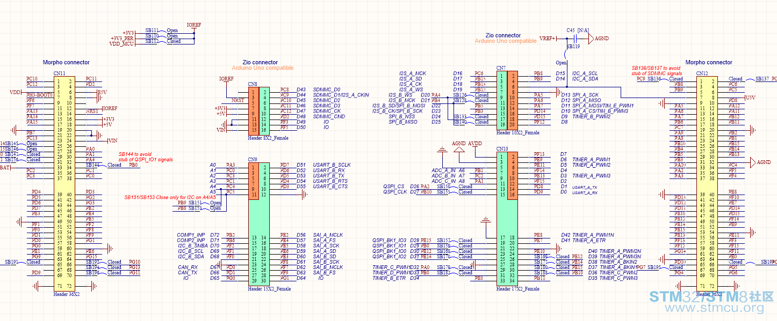Image resolution: width=777 pixels, height=321 pixels.
Task: Select the CN9 connector designator
Action: (x=252, y=159)
